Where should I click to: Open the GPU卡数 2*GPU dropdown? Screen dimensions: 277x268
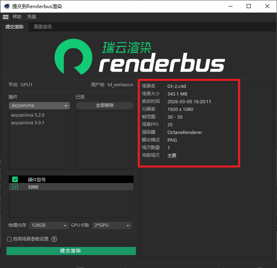click(x=112, y=225)
